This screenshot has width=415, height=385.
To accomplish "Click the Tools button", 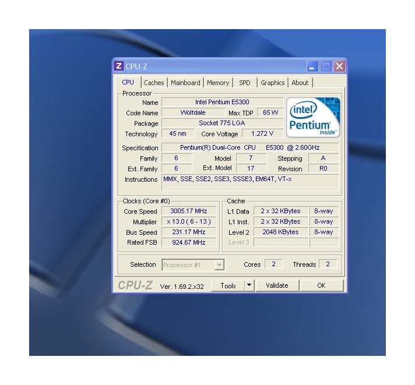I will [x=228, y=285].
